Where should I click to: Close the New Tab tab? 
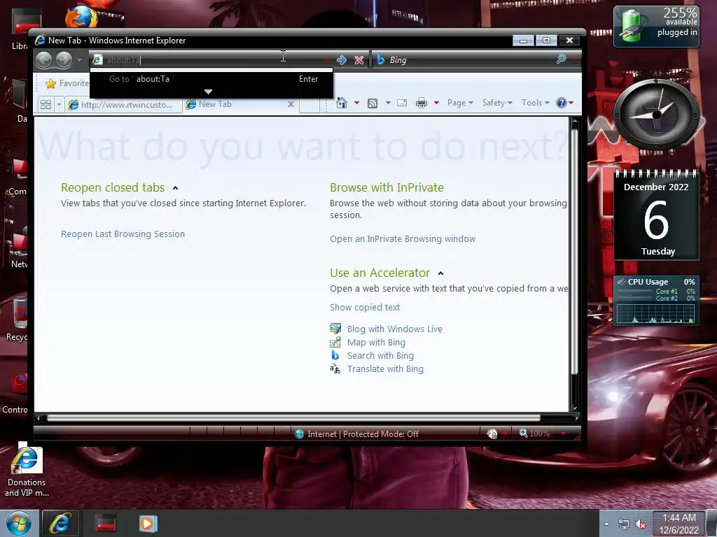pyautogui.click(x=291, y=105)
